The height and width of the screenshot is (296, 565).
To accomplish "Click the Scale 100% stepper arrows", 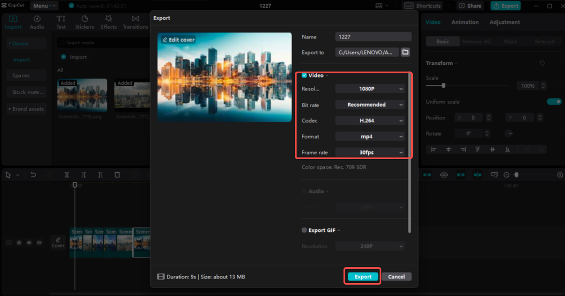I will [x=543, y=86].
